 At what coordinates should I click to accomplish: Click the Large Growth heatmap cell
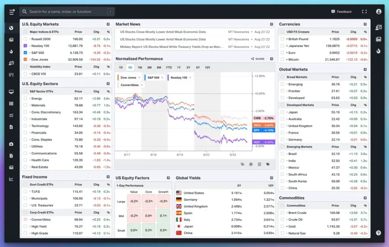(163, 201)
